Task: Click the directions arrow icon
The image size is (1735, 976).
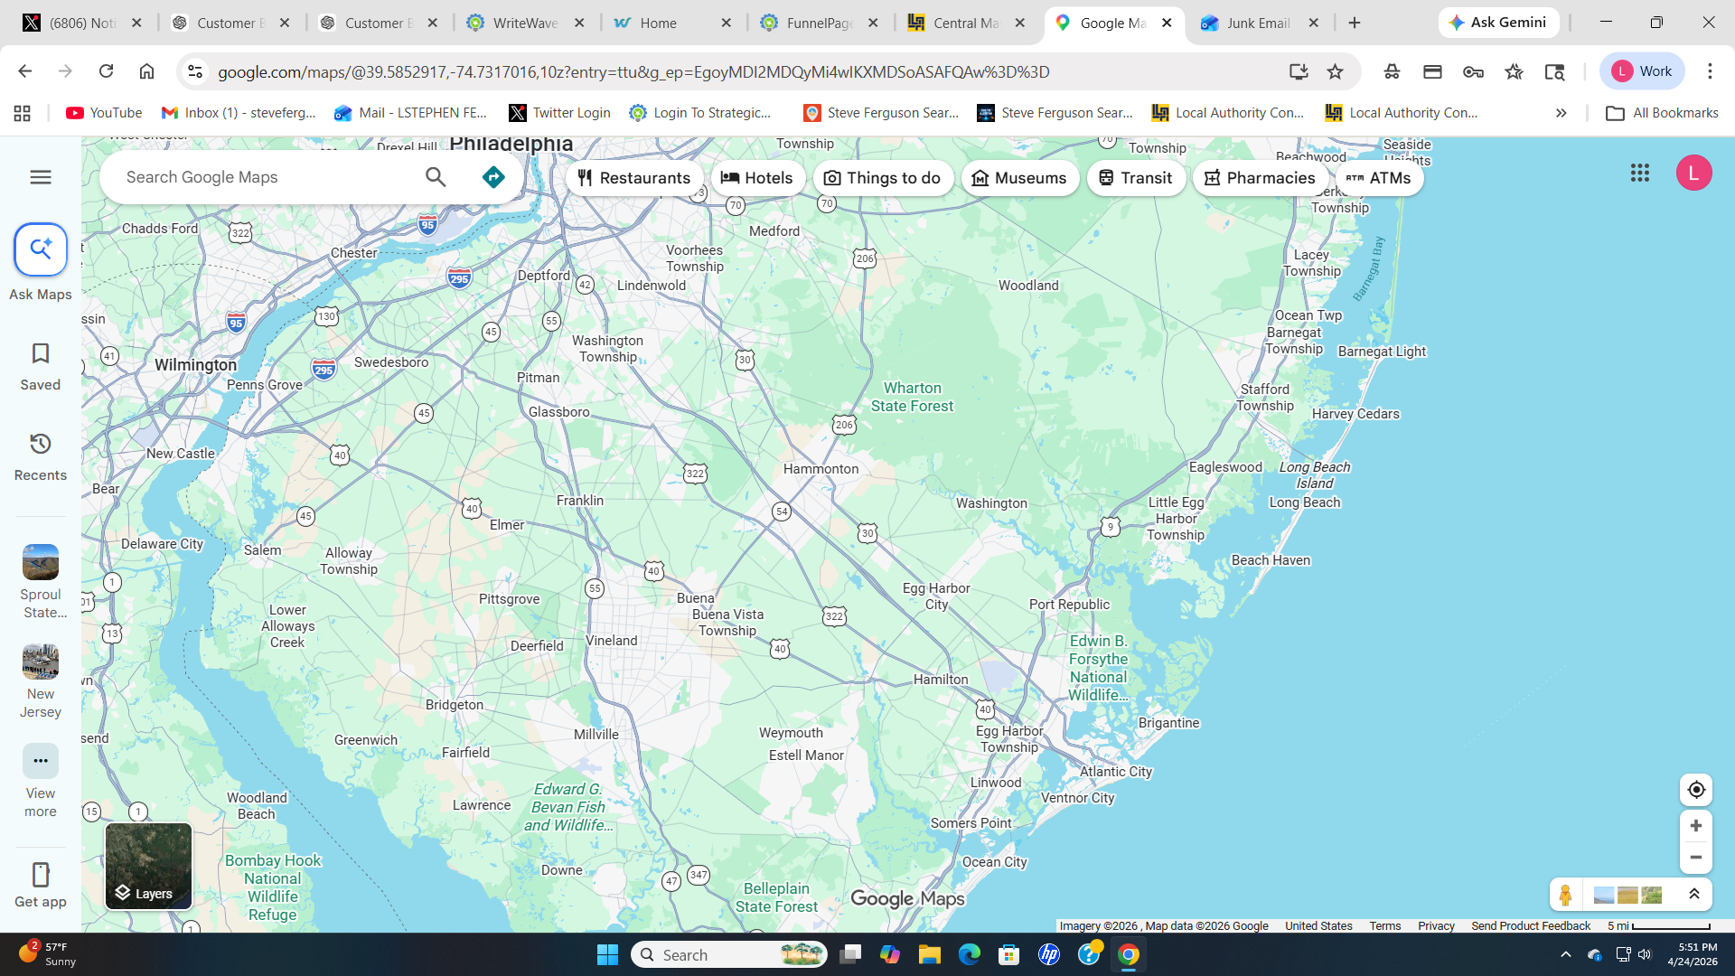Action: (x=493, y=177)
